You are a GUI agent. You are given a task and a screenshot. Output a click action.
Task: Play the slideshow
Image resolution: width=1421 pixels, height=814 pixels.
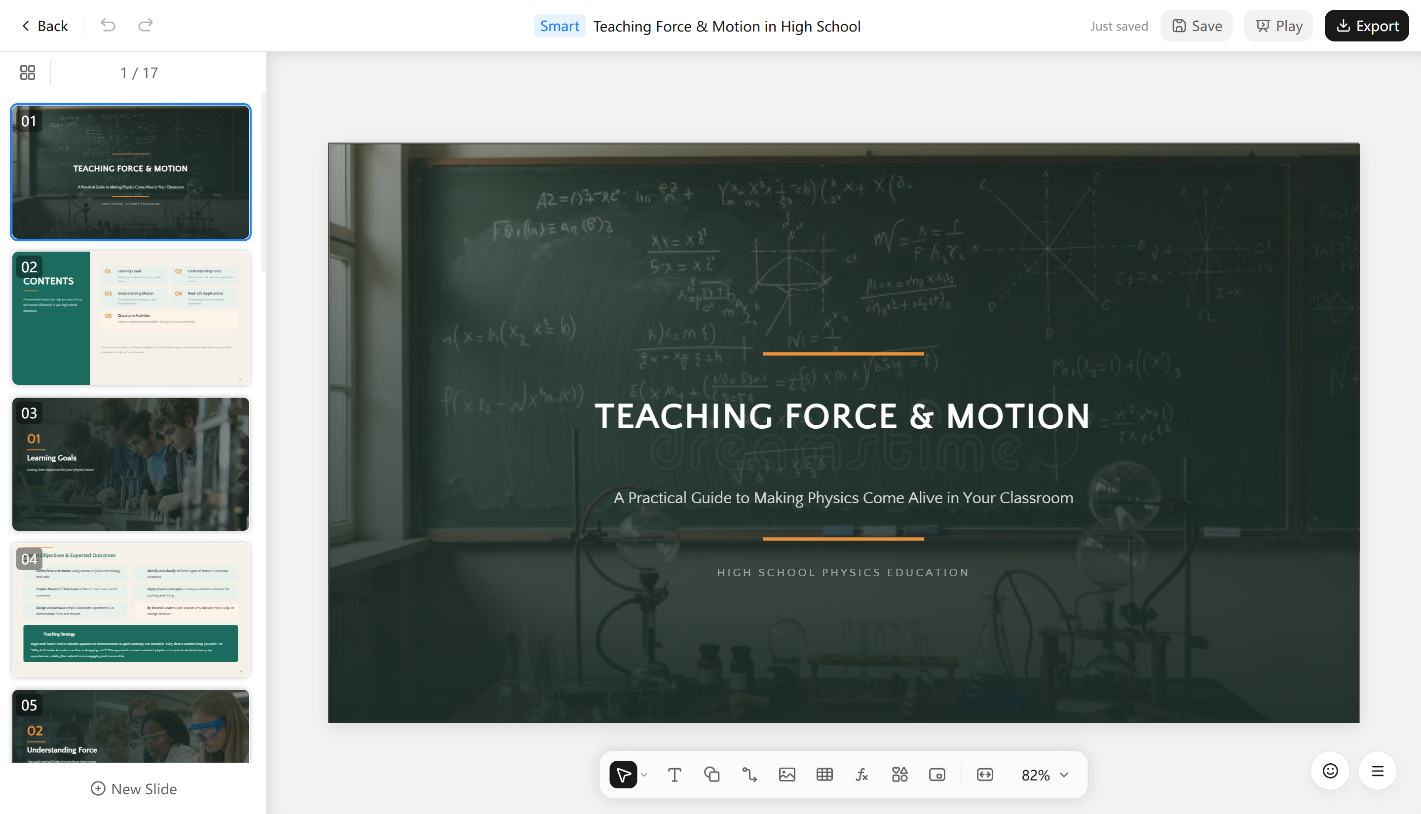(x=1278, y=26)
